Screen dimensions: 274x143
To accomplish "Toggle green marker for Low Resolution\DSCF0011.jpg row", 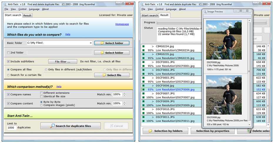I will (x=143, y=121).
